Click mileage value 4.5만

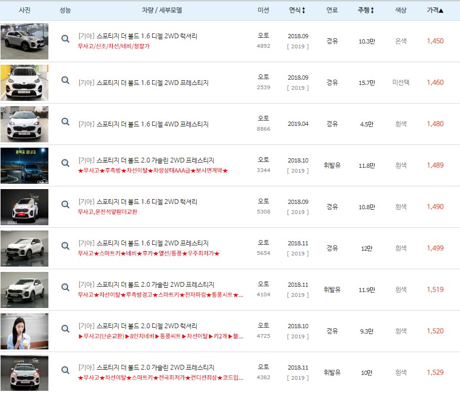[x=367, y=124]
